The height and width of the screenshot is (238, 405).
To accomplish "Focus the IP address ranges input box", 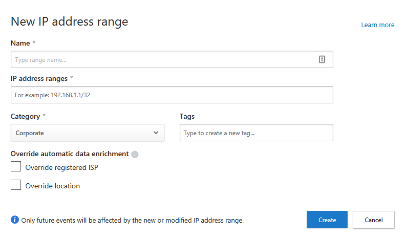I will (x=172, y=95).
